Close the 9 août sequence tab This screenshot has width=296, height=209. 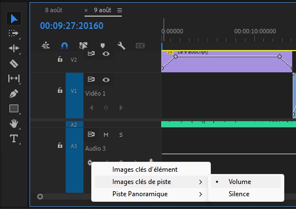click(86, 11)
